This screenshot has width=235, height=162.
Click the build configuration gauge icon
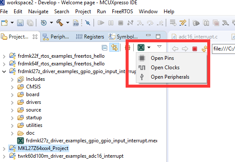44,23
